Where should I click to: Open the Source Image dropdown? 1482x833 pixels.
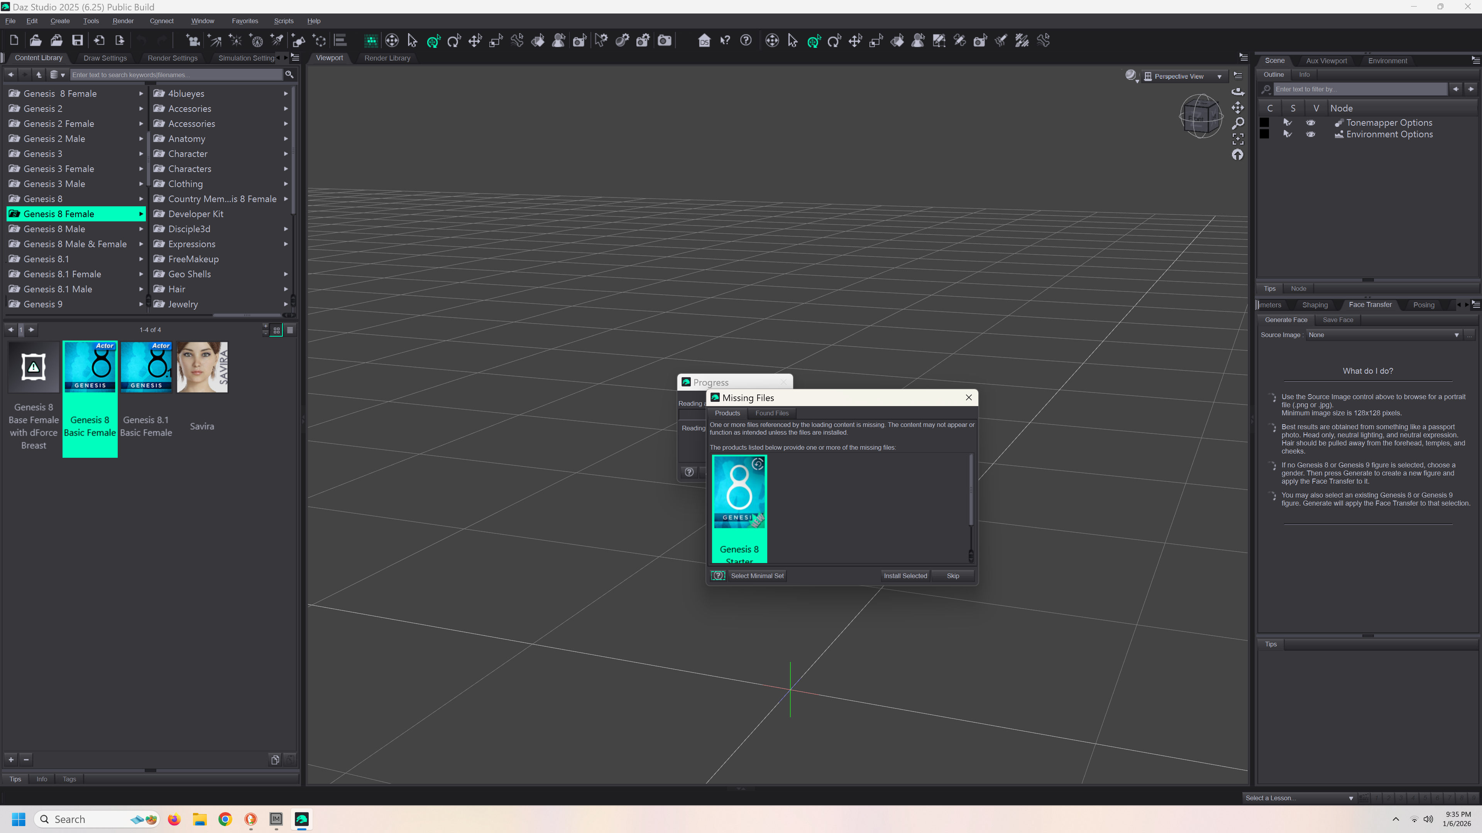click(1383, 335)
